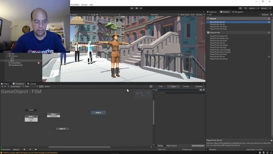Select PlayerPrefs Save Variable action

point(220,52)
